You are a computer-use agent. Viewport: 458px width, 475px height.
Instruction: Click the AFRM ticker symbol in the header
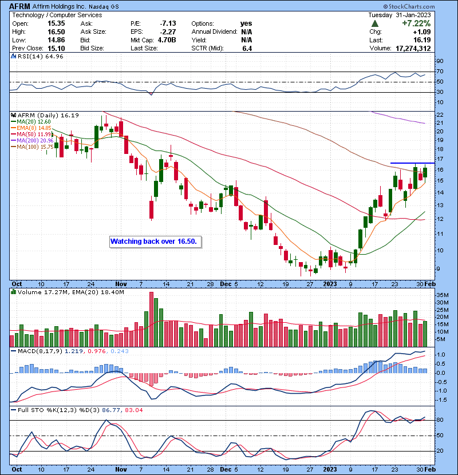coord(19,6)
